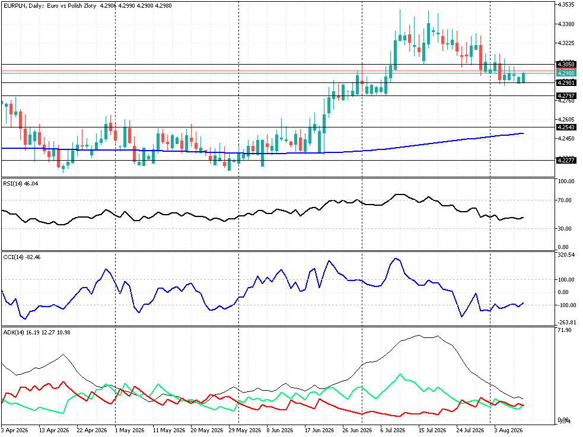Image resolution: width=583 pixels, height=437 pixels.
Task: Click the 3 Apr 2026 date label
Action: click(x=15, y=430)
